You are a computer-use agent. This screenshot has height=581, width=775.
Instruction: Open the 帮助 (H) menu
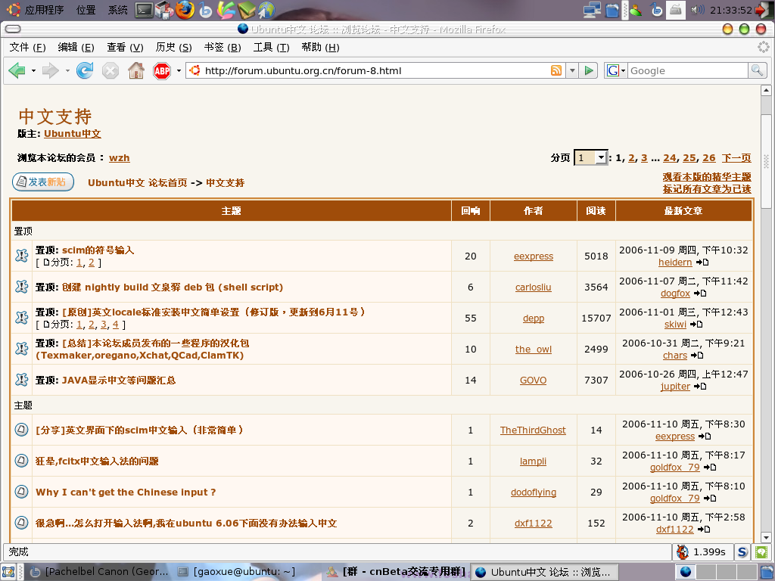pyautogui.click(x=320, y=48)
